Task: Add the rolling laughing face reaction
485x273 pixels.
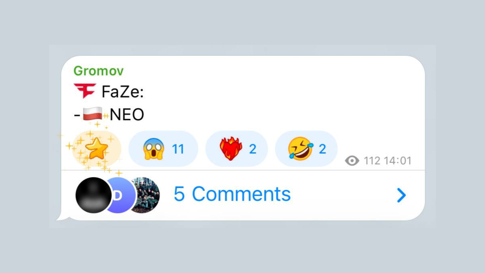Action: point(306,149)
